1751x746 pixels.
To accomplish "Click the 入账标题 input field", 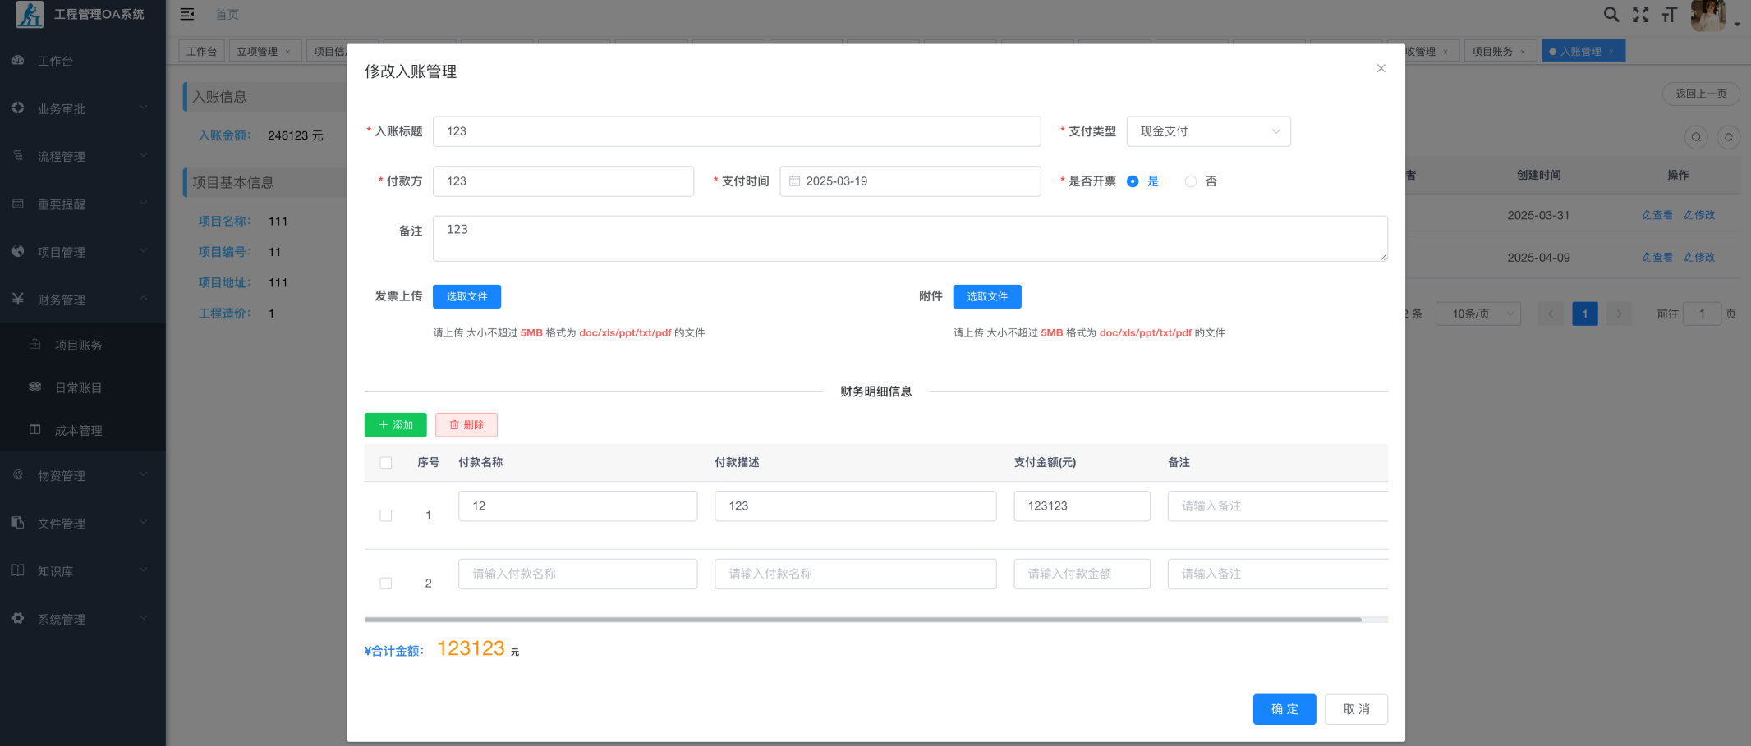I will (x=736, y=131).
